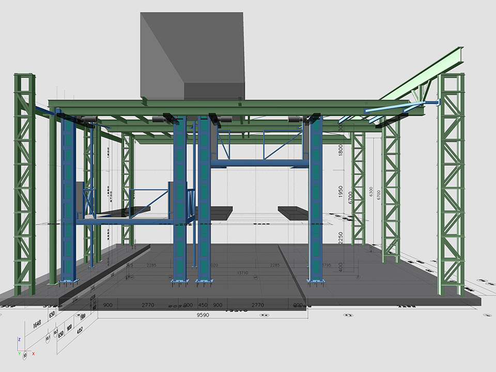Pick the 2250 vertical dimension text
496x372 pixels.
point(340,239)
